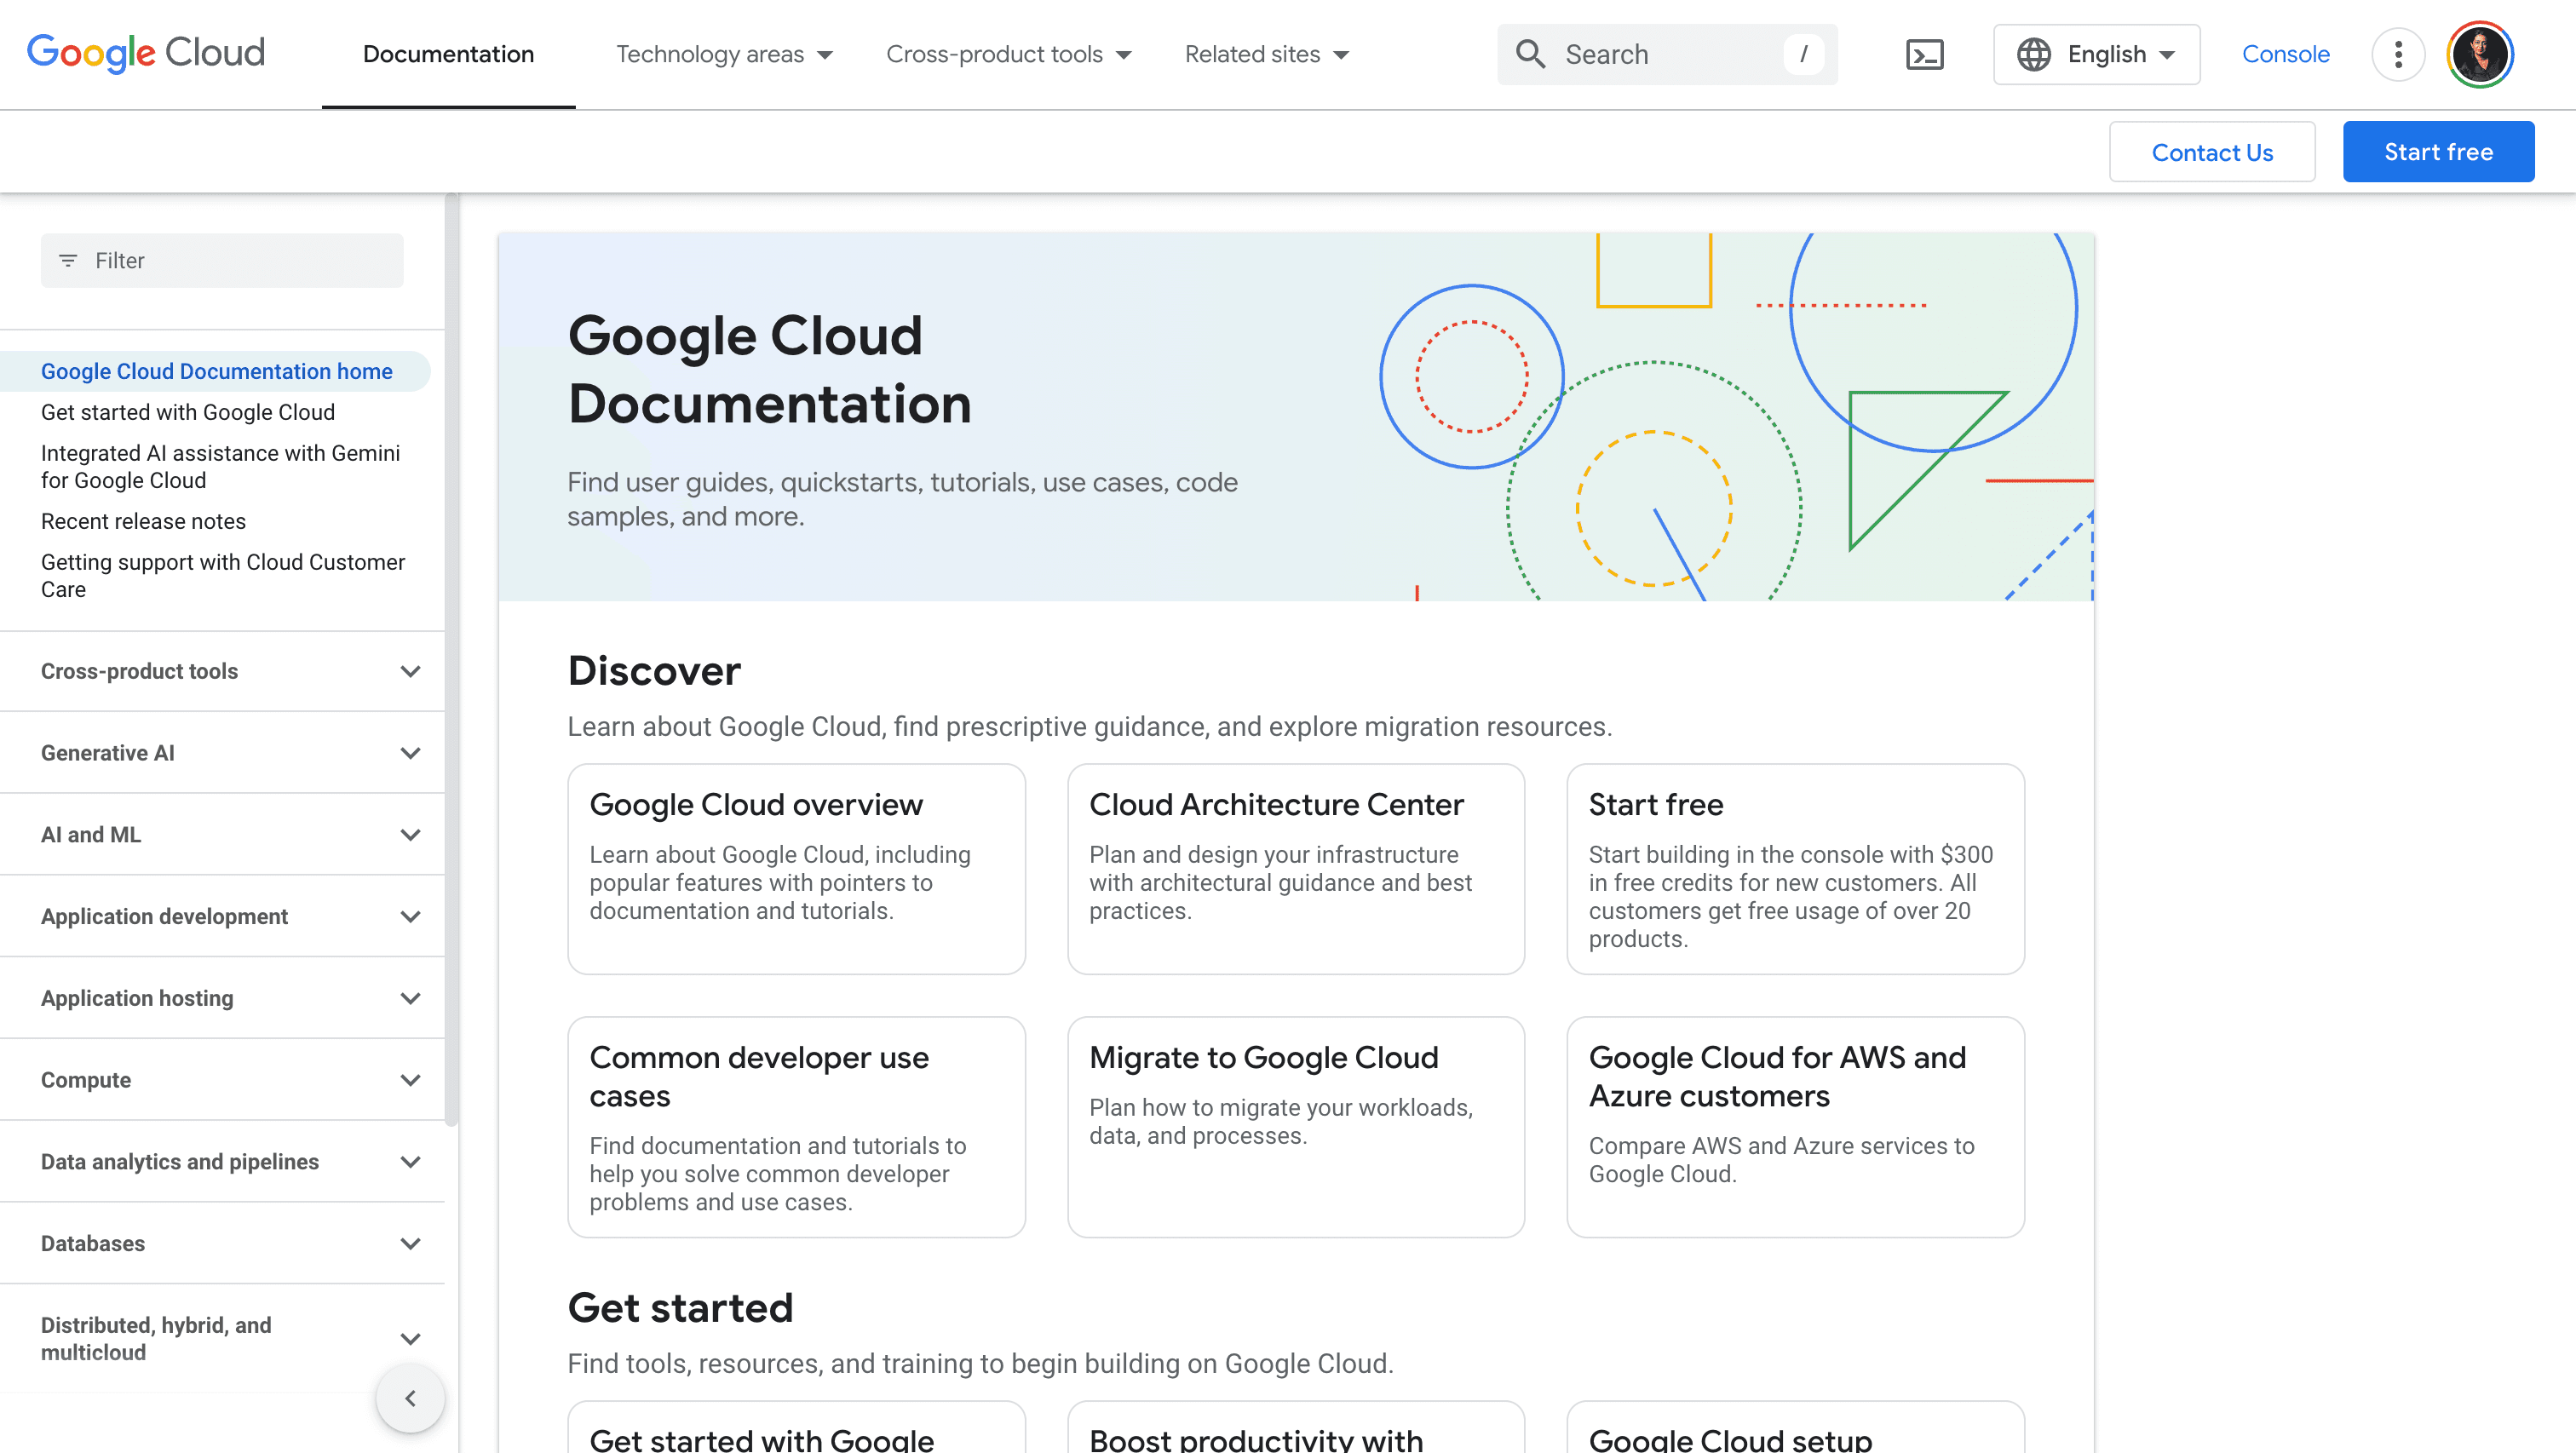Image resolution: width=2576 pixels, height=1453 pixels.
Task: Open the Google Cloud overview card
Action: 796,869
